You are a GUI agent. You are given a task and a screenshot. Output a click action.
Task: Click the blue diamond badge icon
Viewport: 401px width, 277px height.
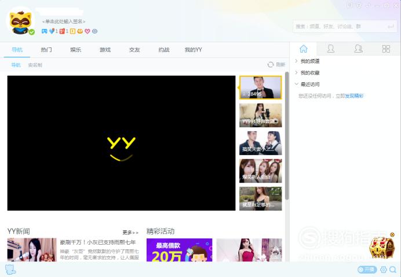[x=52, y=31]
